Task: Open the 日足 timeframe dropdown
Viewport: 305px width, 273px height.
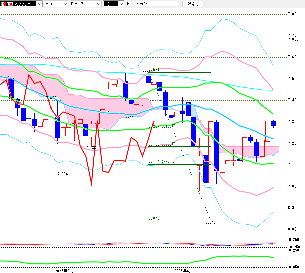Action: pyautogui.click(x=56, y=4)
